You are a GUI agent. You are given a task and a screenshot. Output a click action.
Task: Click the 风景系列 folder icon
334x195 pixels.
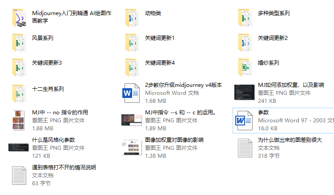[19, 43]
